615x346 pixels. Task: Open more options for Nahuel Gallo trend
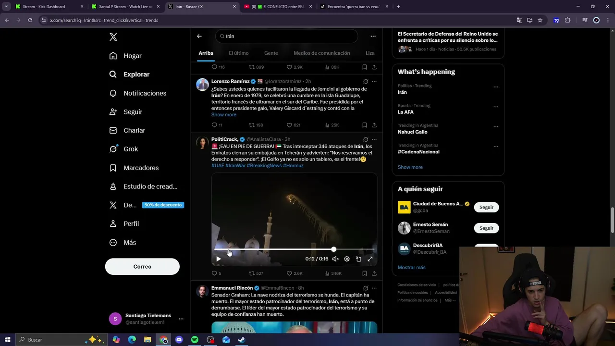pyautogui.click(x=496, y=127)
